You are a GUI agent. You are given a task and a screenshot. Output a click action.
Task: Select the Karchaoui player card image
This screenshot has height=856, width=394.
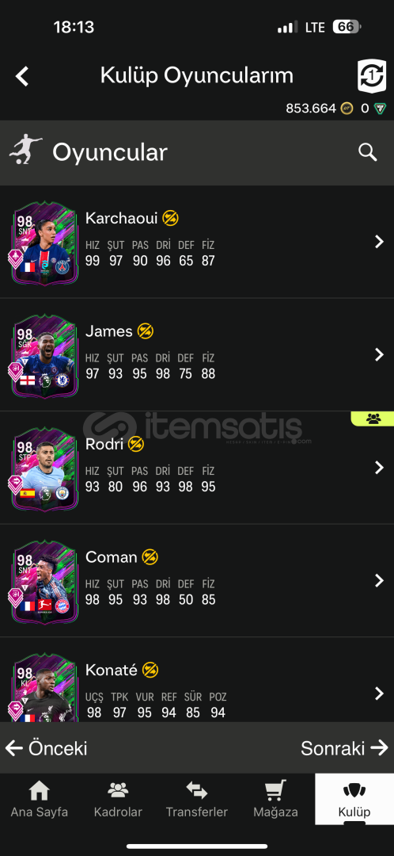coord(44,243)
